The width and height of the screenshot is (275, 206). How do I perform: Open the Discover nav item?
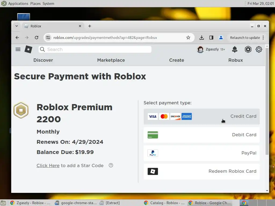[43, 60]
